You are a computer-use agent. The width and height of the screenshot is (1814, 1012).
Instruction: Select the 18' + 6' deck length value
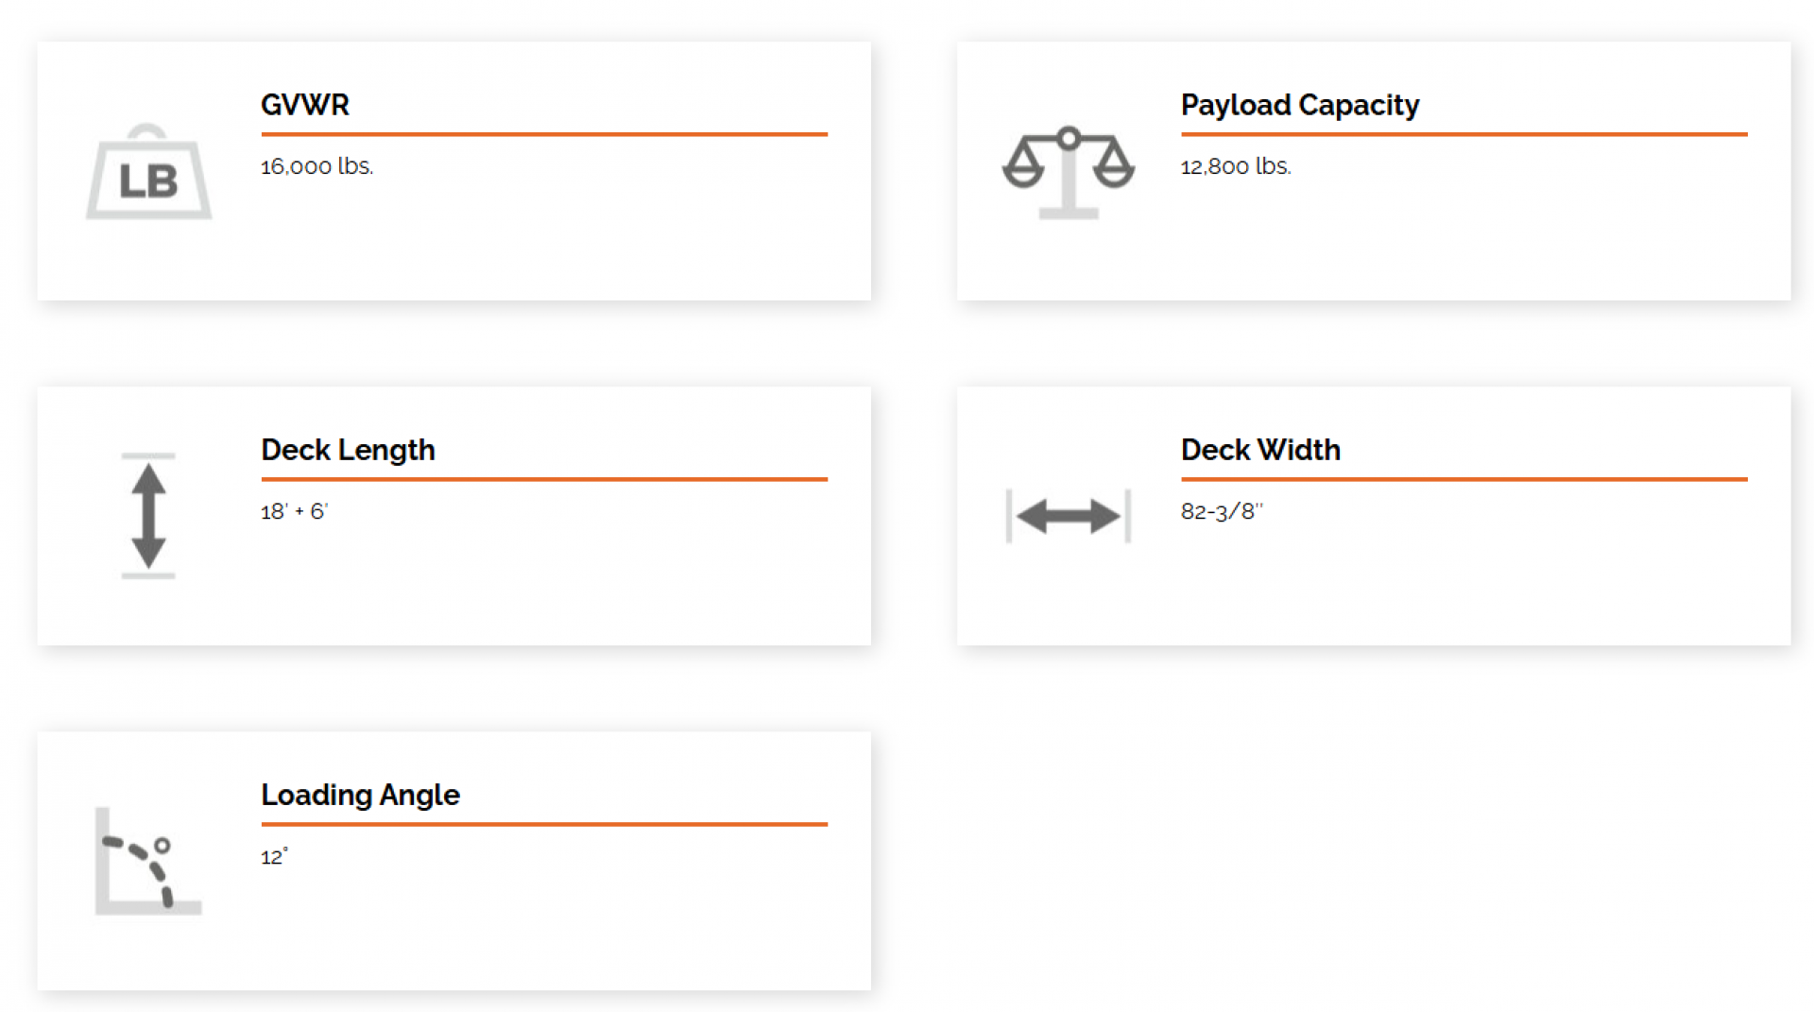(295, 511)
